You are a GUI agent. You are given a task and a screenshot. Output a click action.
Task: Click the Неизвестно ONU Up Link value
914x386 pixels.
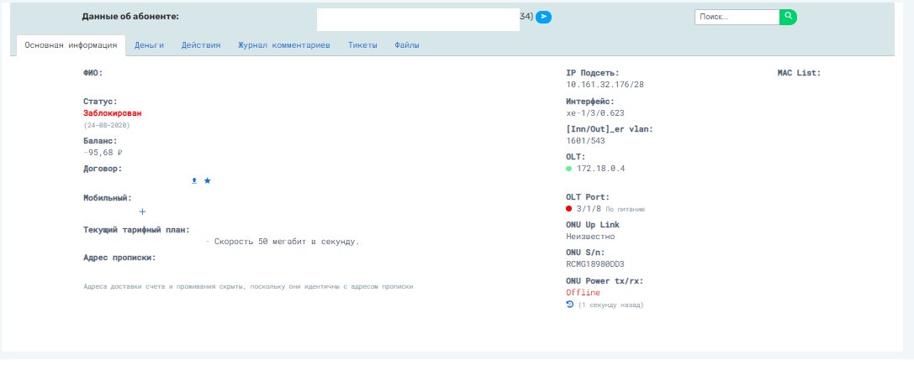590,237
